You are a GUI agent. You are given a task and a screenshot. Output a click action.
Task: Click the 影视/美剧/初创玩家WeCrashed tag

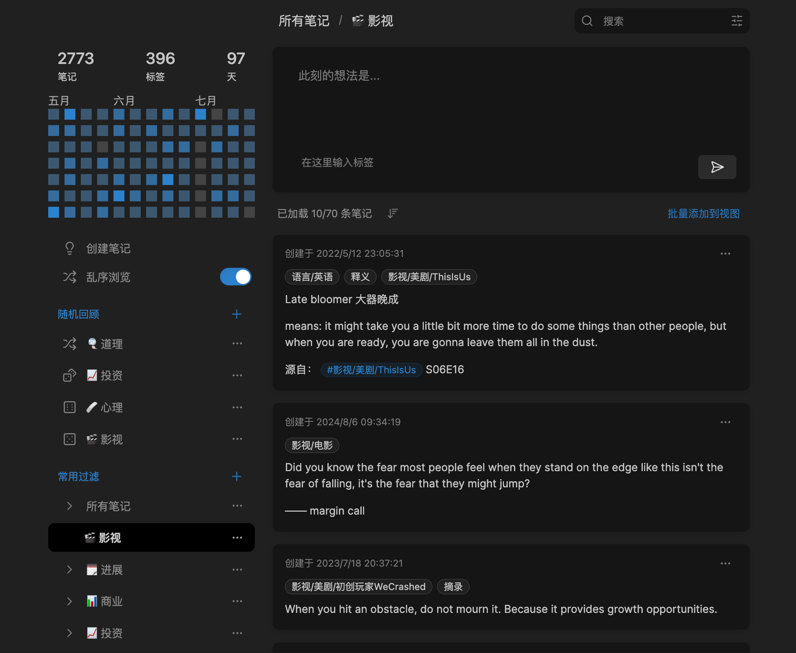pyautogui.click(x=358, y=587)
